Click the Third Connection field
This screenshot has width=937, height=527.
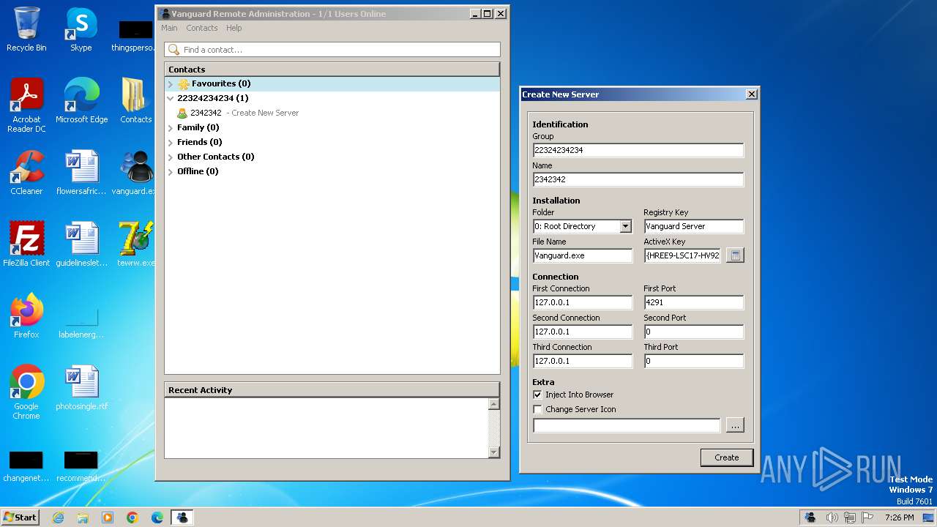tap(583, 361)
